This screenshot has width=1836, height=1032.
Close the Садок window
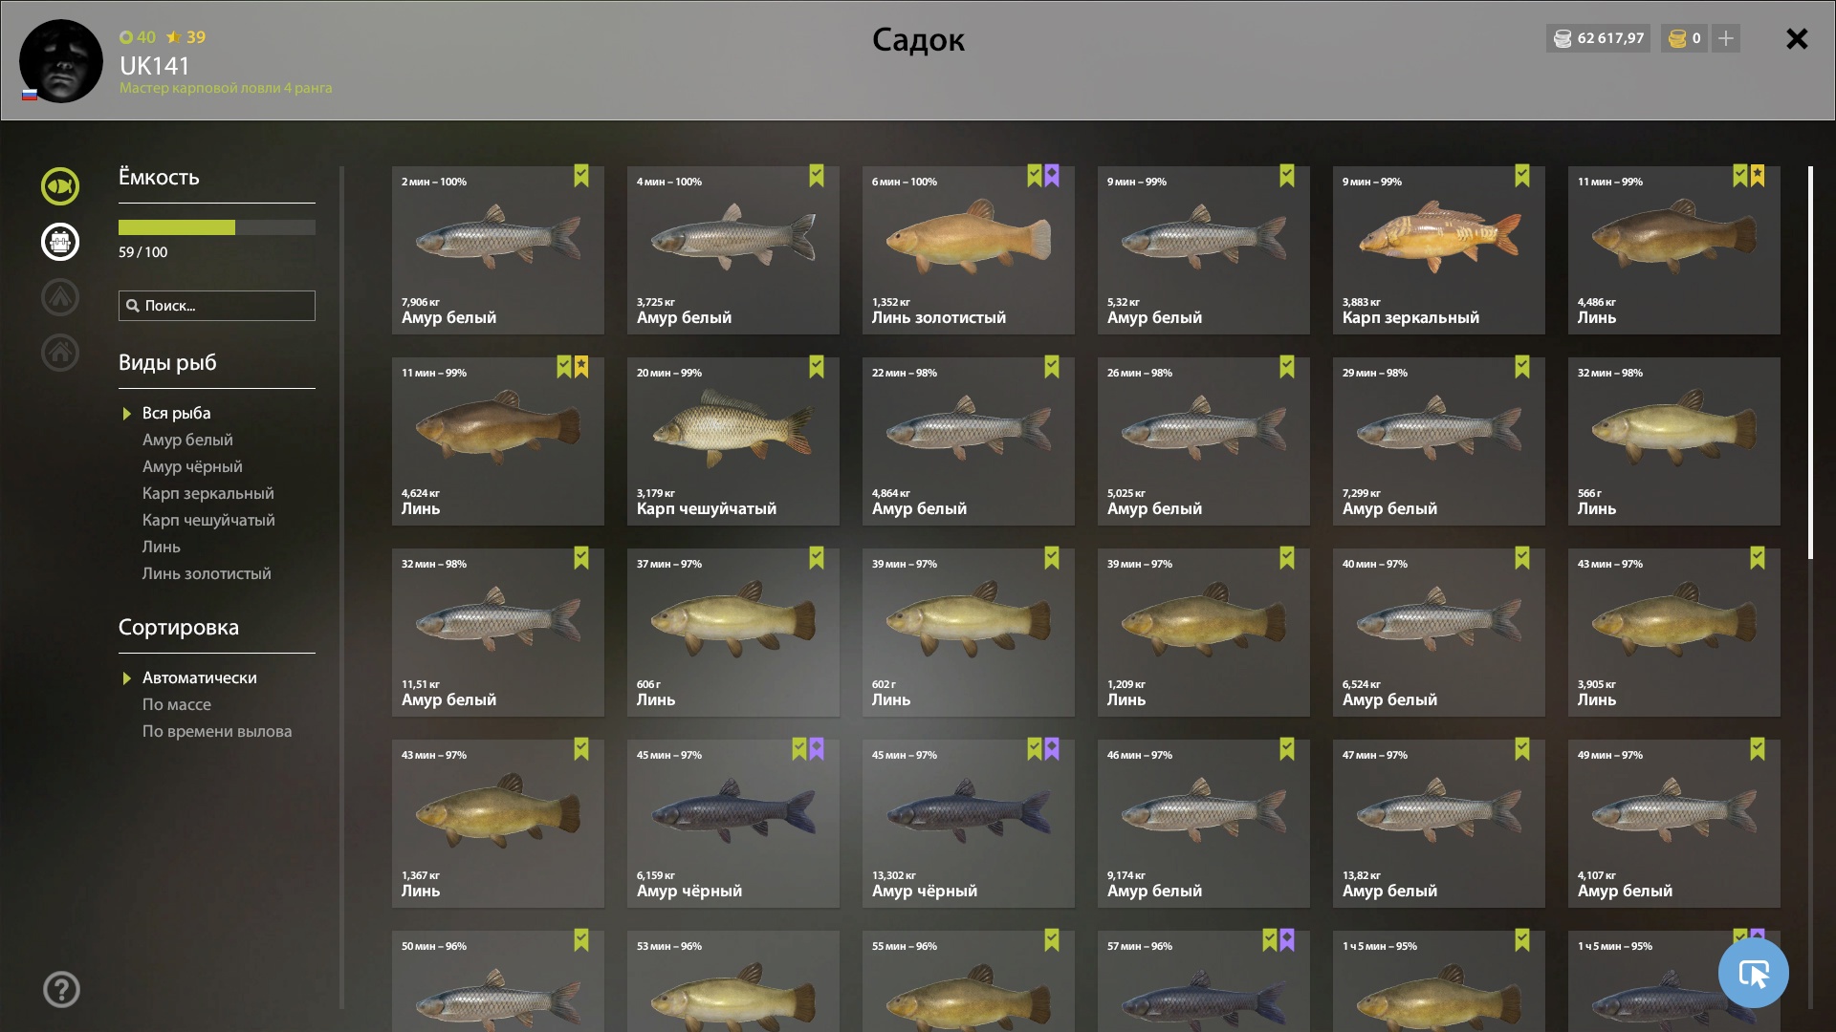point(1797,38)
